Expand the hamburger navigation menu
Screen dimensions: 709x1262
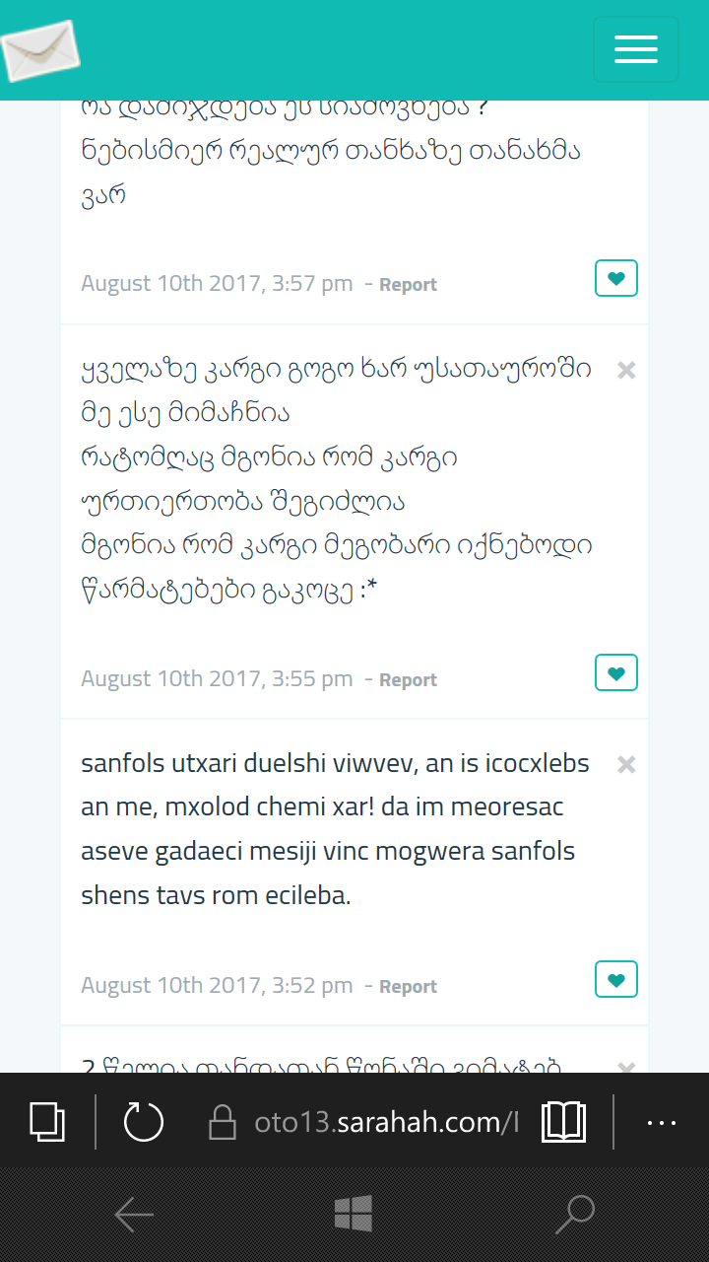pos(636,49)
